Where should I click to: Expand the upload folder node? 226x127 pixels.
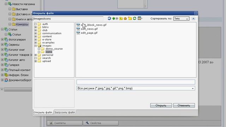(x=36, y=61)
